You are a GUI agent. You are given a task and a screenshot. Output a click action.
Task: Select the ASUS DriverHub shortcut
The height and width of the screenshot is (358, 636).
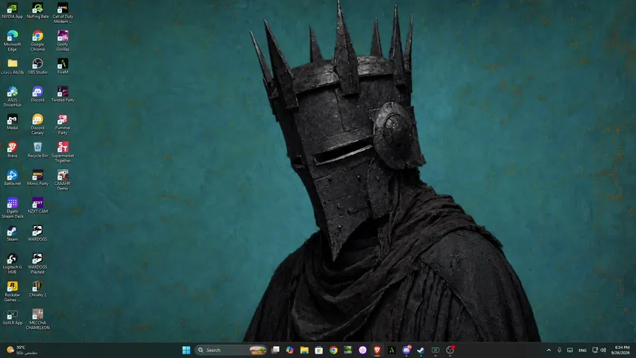tap(12, 97)
